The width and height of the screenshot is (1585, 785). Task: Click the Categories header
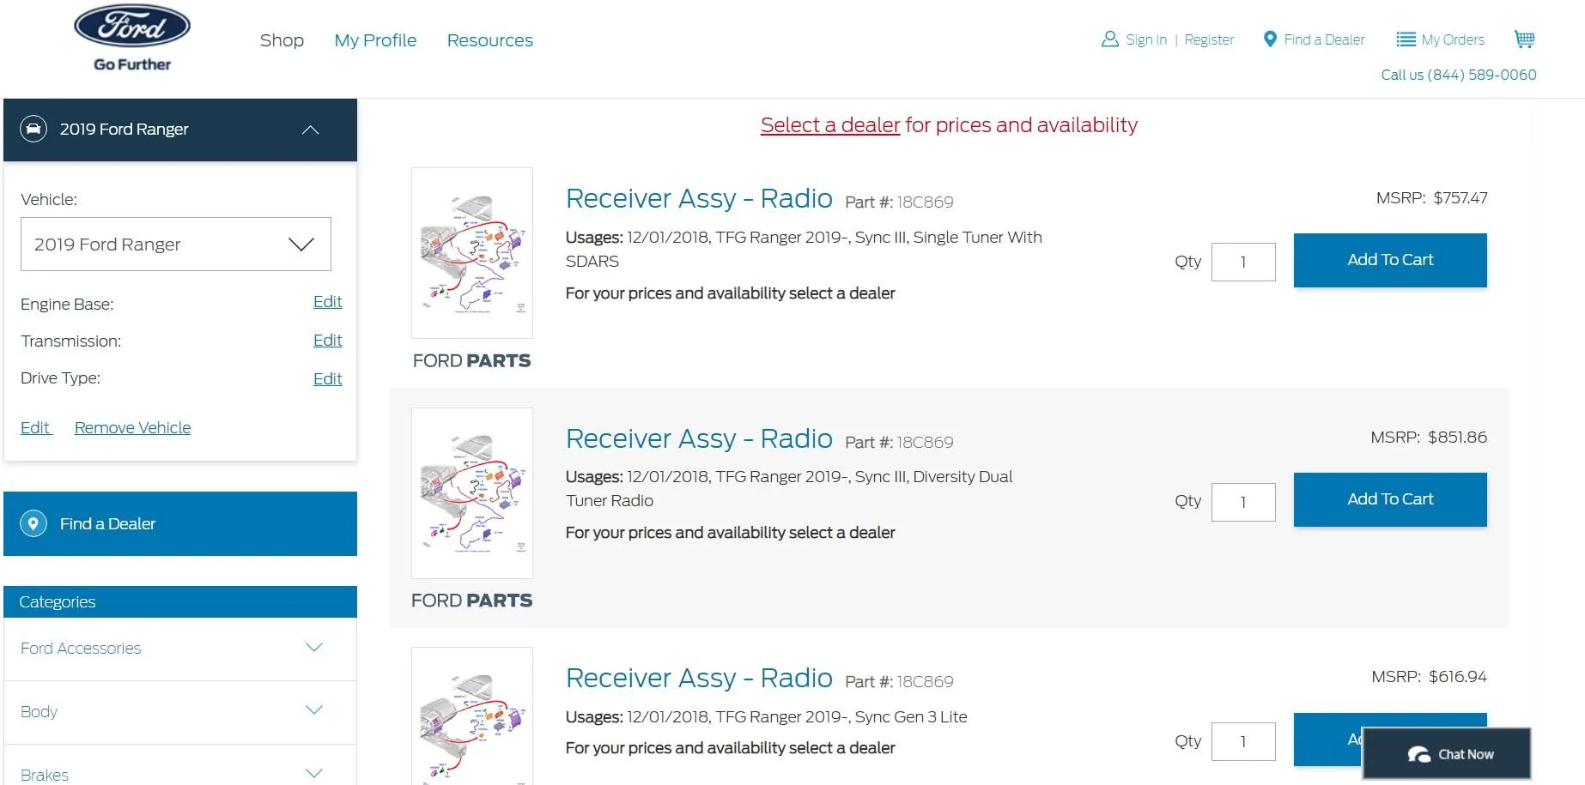click(x=180, y=601)
